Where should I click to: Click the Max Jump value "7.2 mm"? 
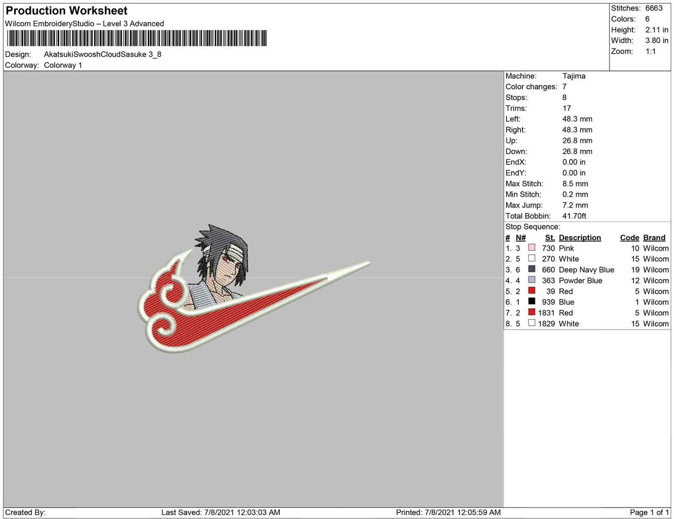(x=575, y=205)
